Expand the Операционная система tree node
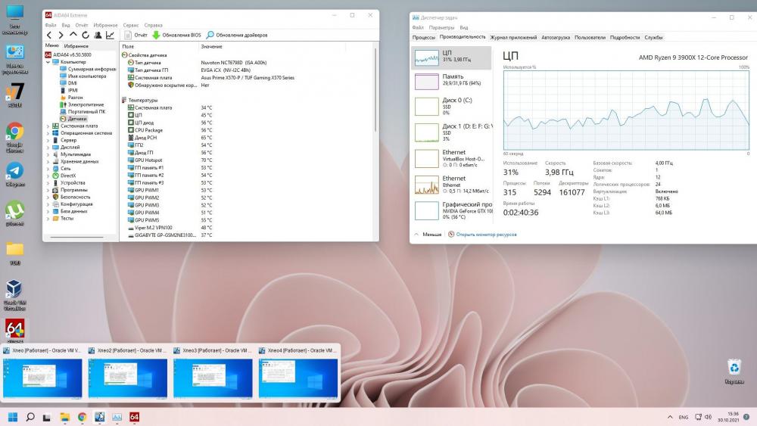Viewport: 757px width, 426px height. tap(48, 133)
